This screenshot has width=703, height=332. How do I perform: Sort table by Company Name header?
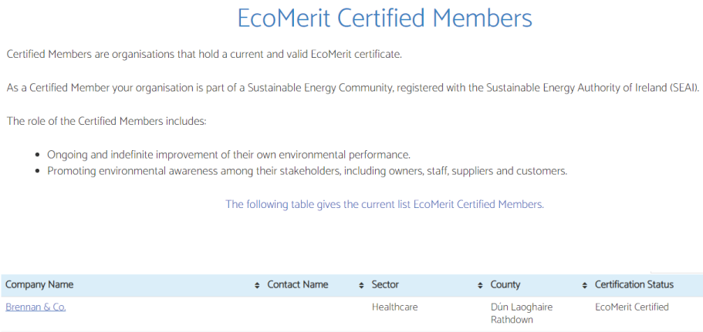(x=39, y=284)
